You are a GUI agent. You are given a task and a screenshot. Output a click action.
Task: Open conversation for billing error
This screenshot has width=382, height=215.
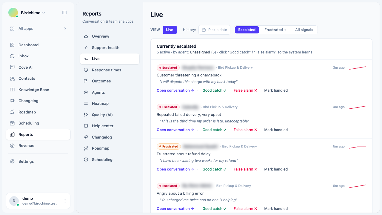point(175,209)
